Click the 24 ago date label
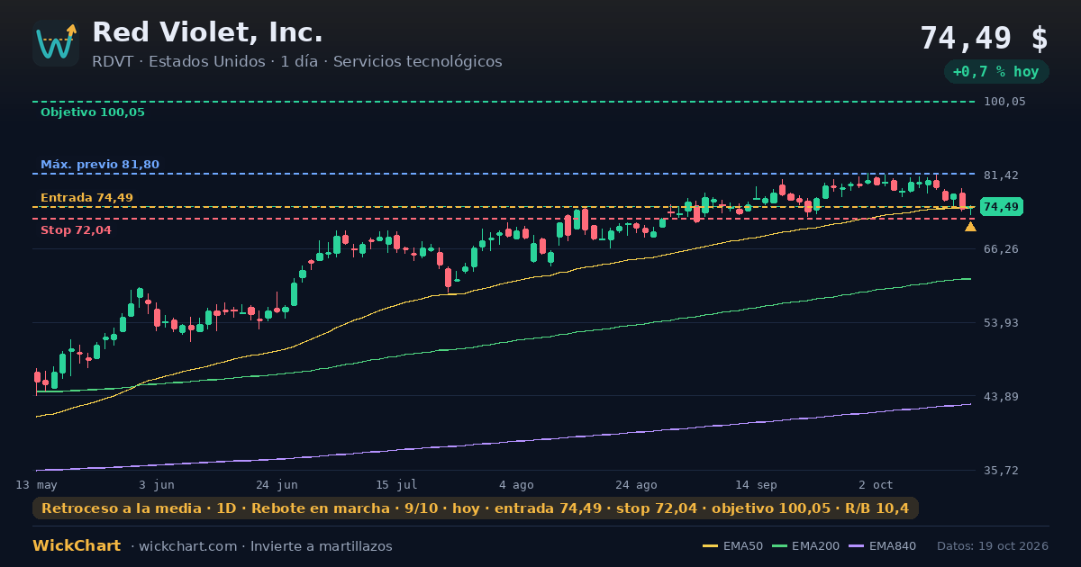Screen dimensions: 1081x567 coord(636,484)
